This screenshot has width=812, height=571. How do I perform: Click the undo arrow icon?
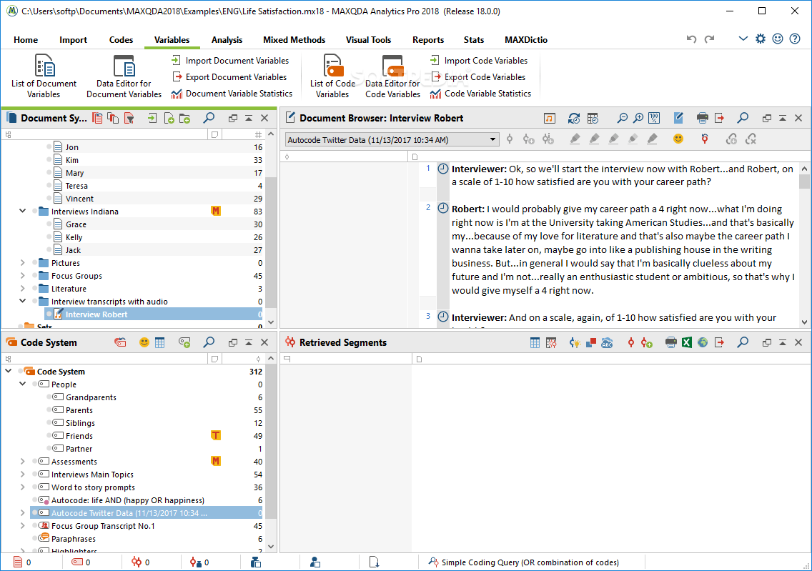tap(691, 39)
